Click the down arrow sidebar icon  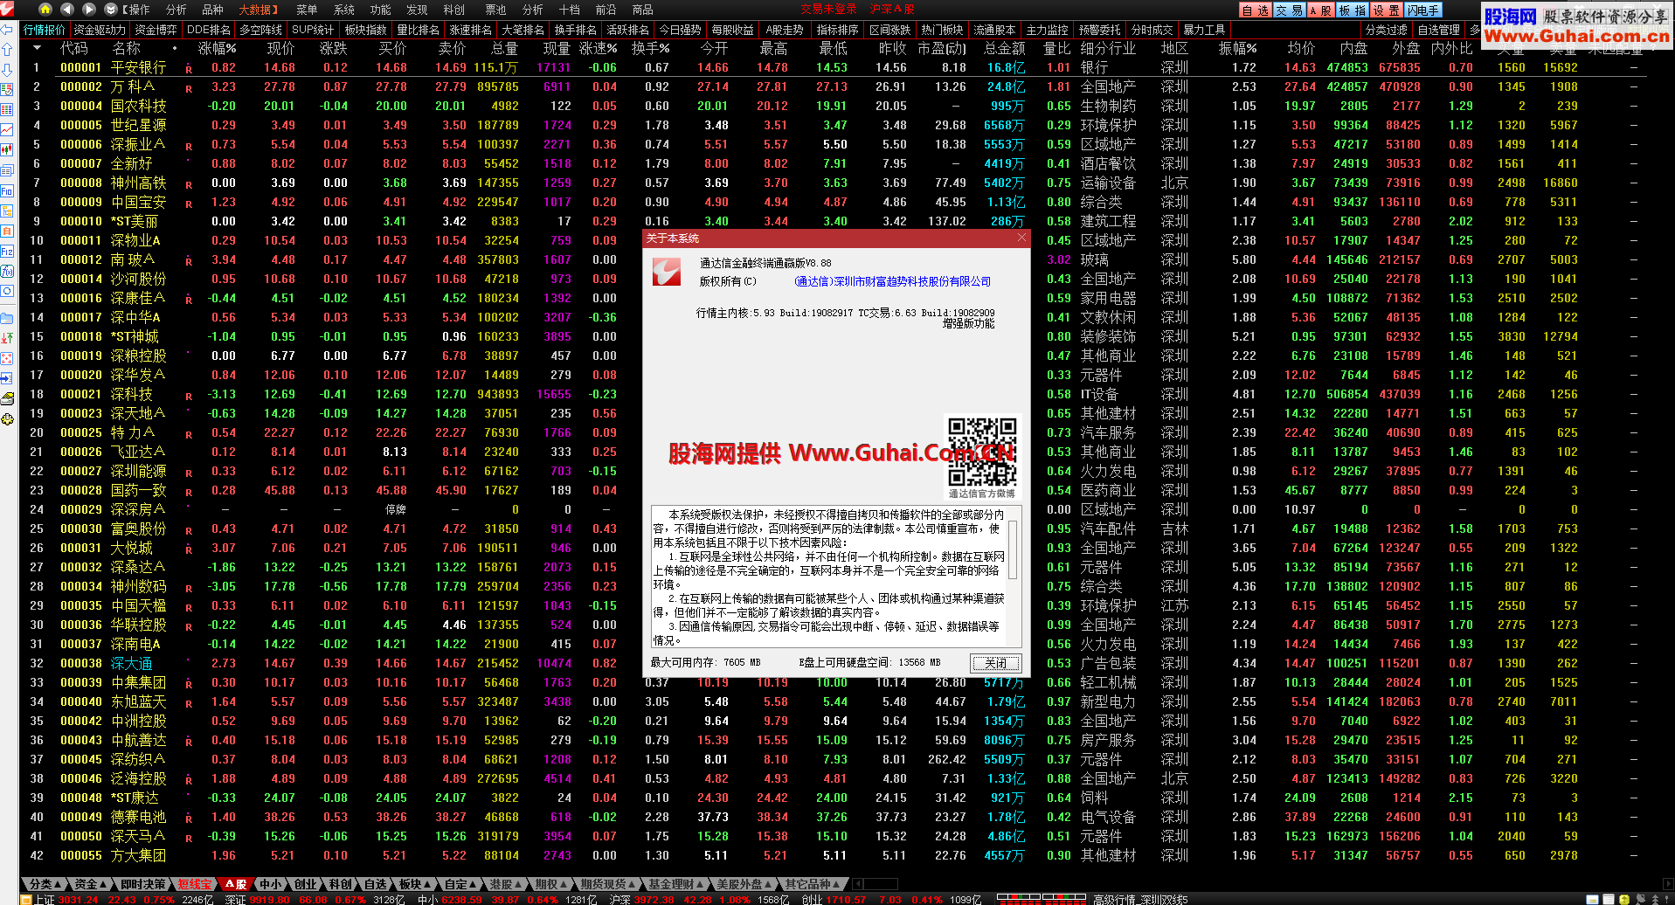pyautogui.click(x=7, y=70)
